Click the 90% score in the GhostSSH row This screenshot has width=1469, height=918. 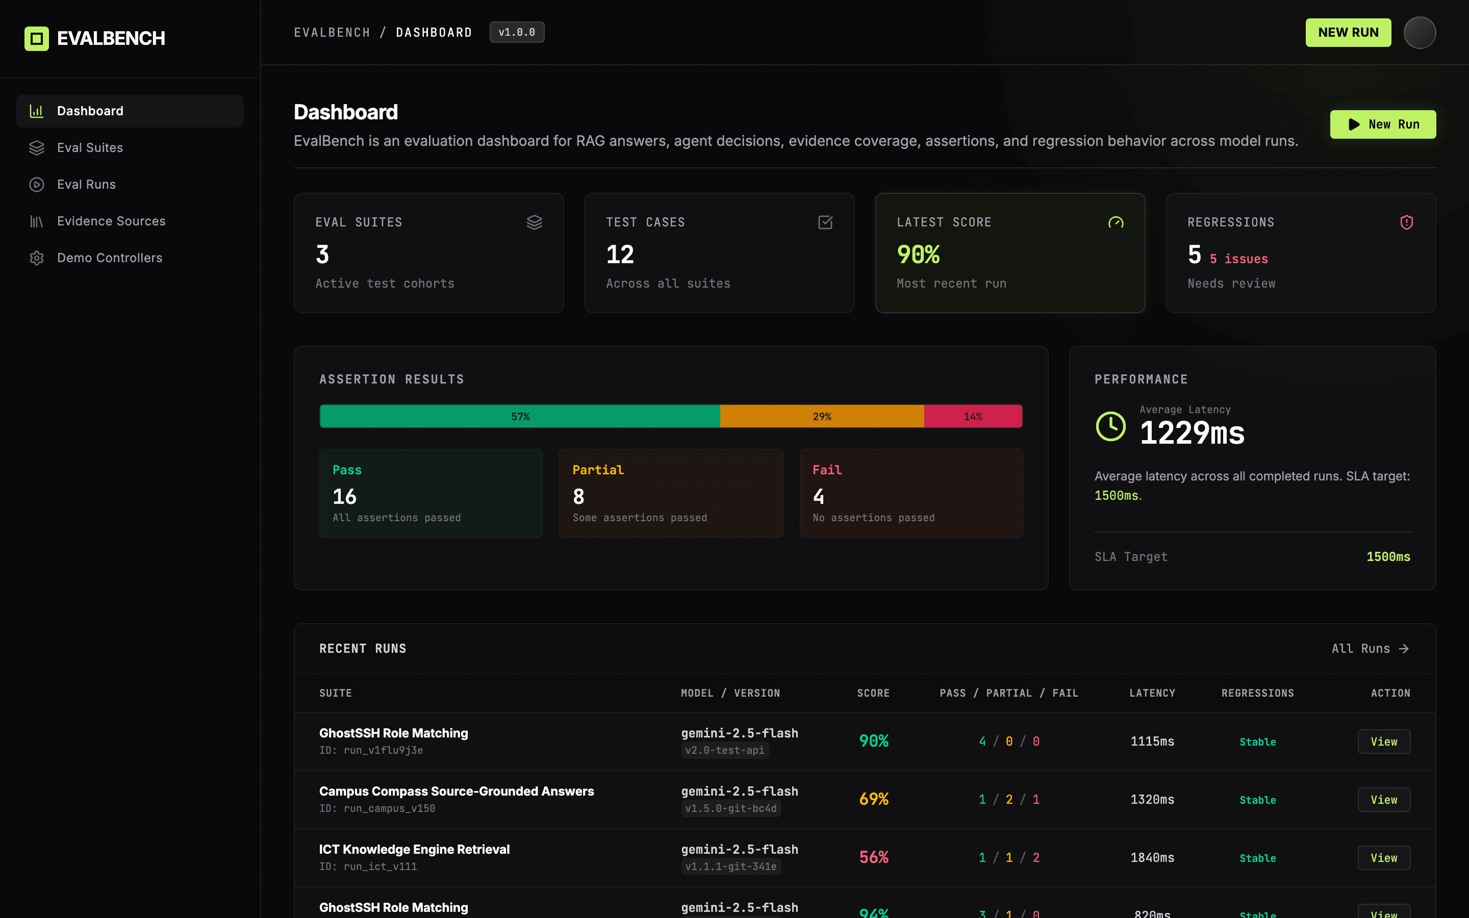pos(874,741)
